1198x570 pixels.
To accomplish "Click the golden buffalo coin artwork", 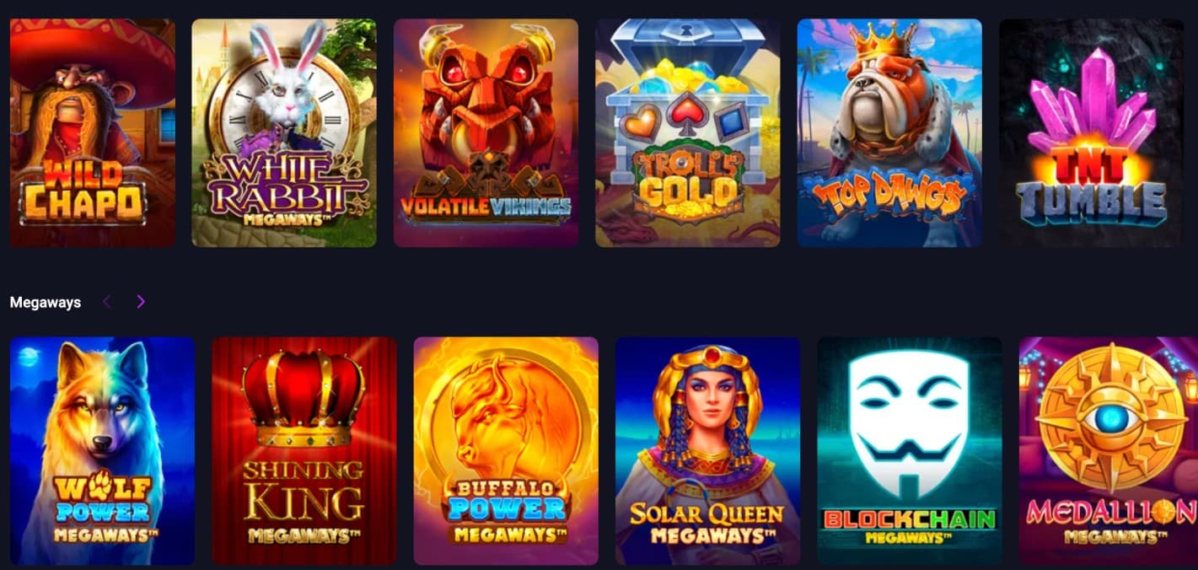I will [x=506, y=422].
